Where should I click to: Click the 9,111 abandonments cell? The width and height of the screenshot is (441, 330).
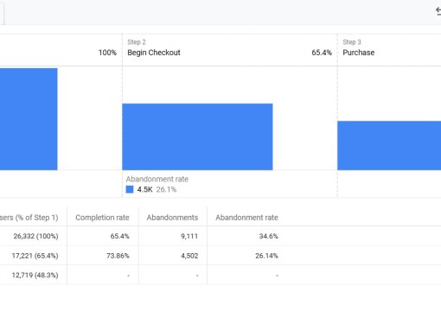189,236
